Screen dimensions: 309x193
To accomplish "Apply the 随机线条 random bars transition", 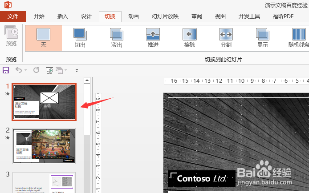I will (x=299, y=38).
